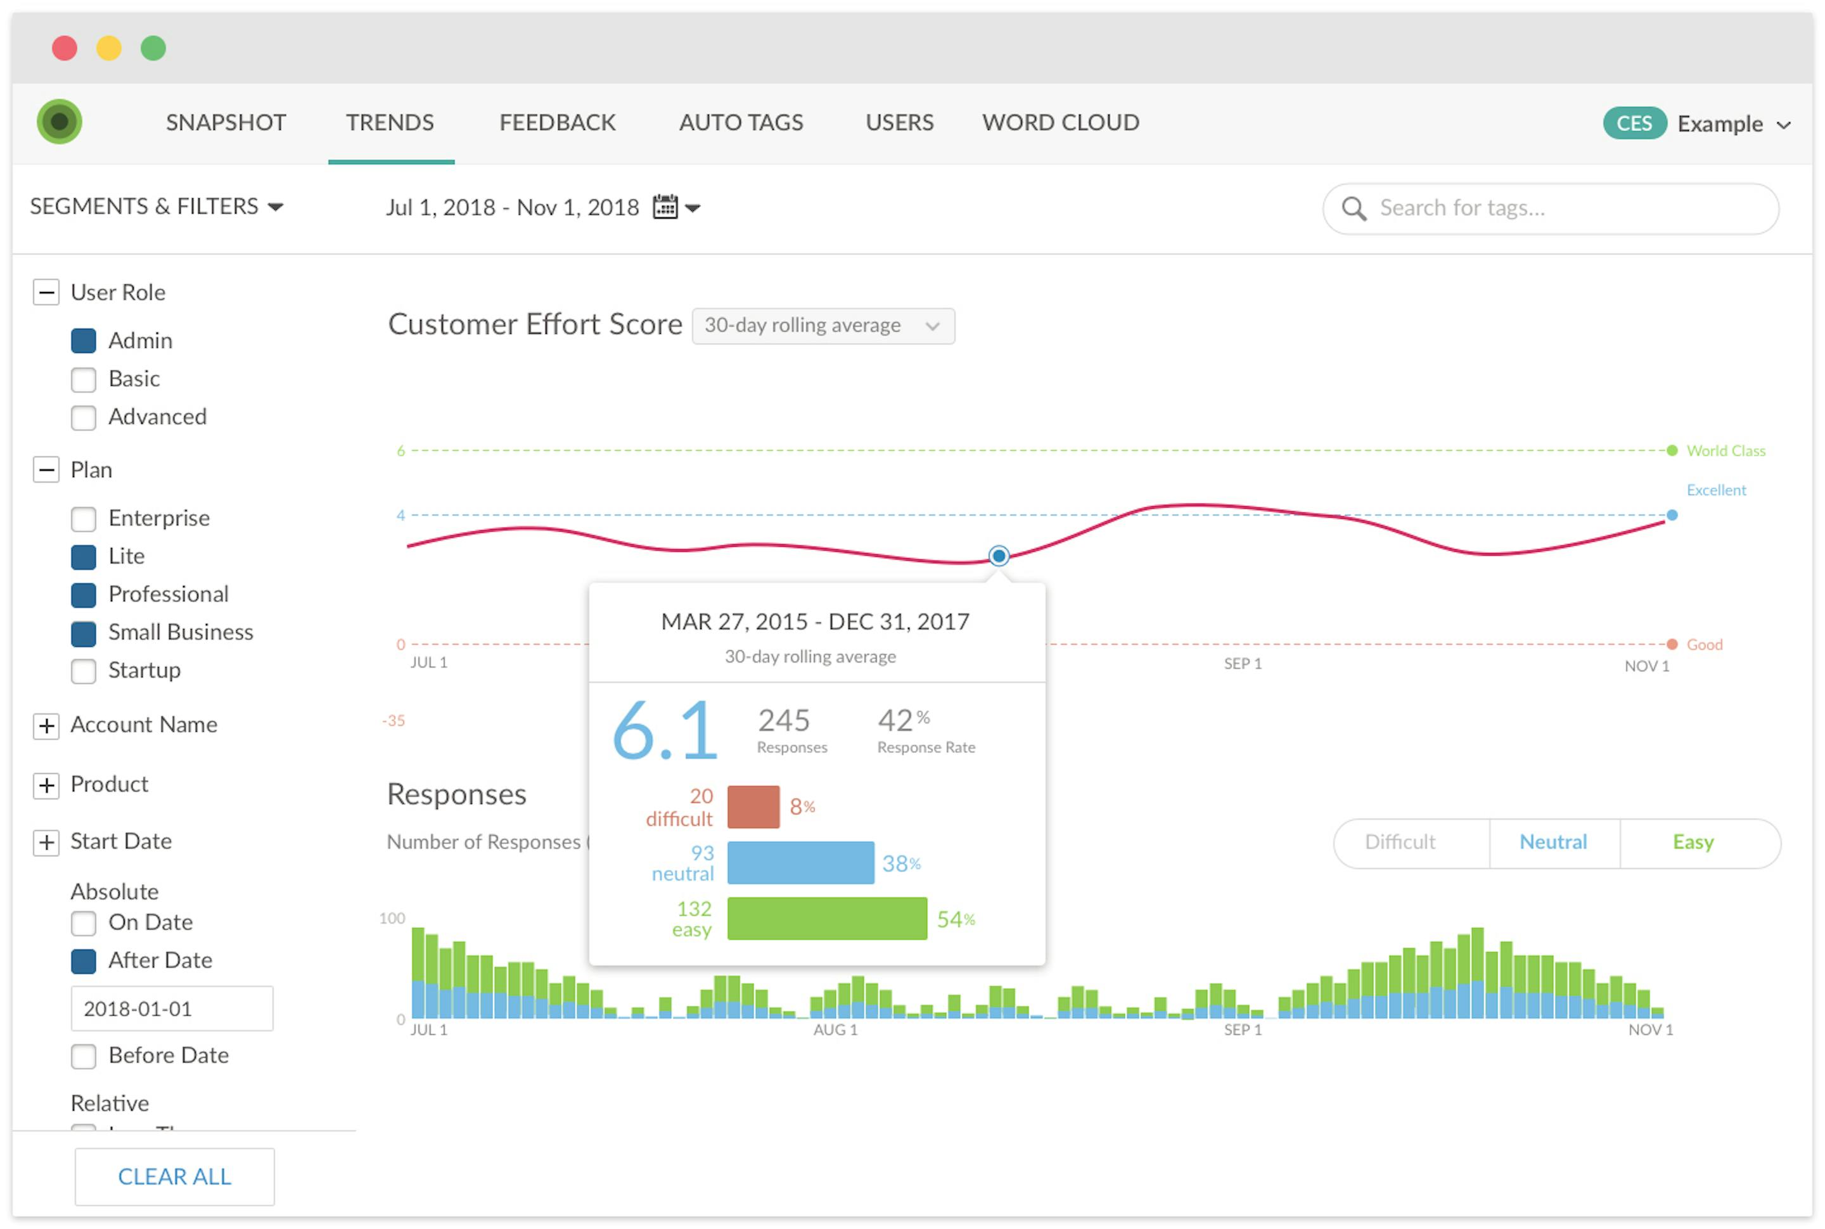Enable the Enterprise plan checkbox
The width and height of the screenshot is (1825, 1229).
tap(84, 519)
